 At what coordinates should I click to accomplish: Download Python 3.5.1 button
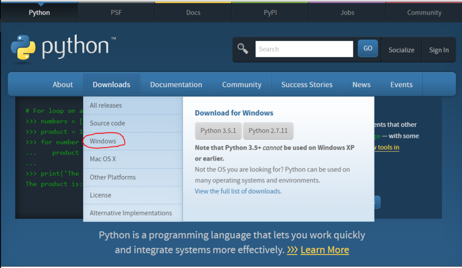tap(218, 131)
